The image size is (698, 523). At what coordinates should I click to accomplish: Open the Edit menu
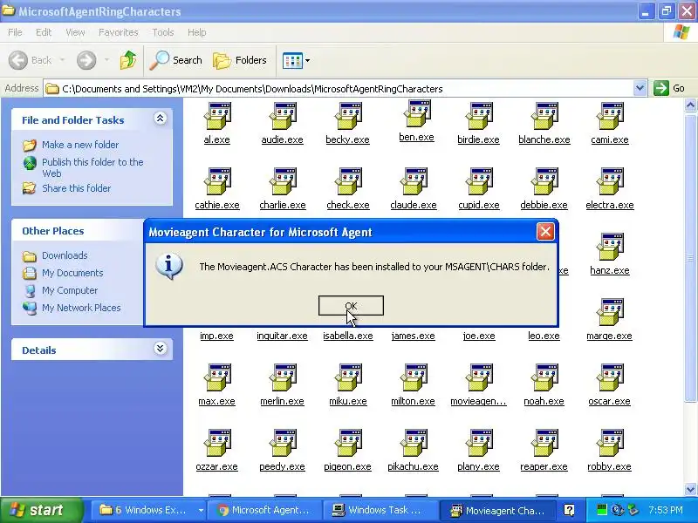[x=44, y=32]
